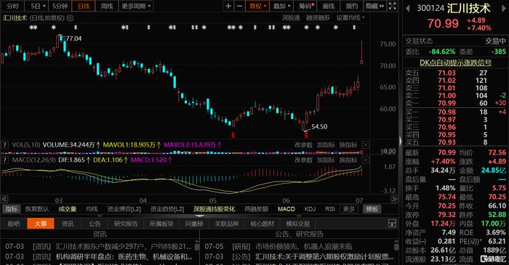This screenshot has width=509, height=265.
Task: Zoom out the chart with minus icon
Action: click(x=239, y=6)
